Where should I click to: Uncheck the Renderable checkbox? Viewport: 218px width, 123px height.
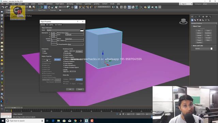click(64, 53)
